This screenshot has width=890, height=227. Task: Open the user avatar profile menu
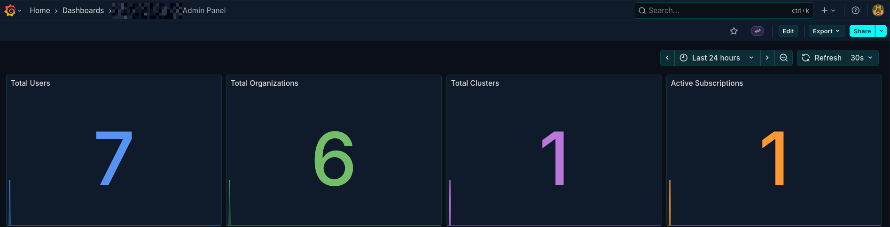(878, 10)
